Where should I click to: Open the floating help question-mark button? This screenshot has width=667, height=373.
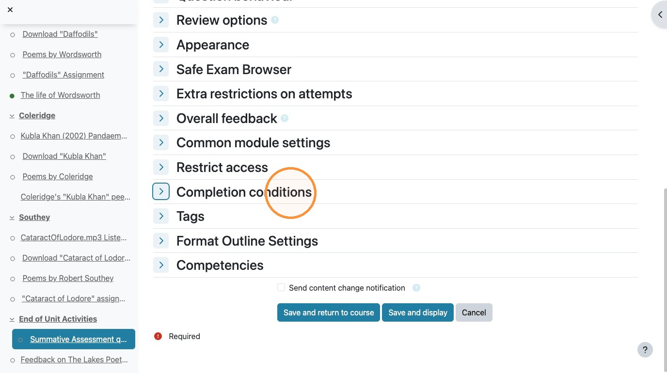pos(645,350)
